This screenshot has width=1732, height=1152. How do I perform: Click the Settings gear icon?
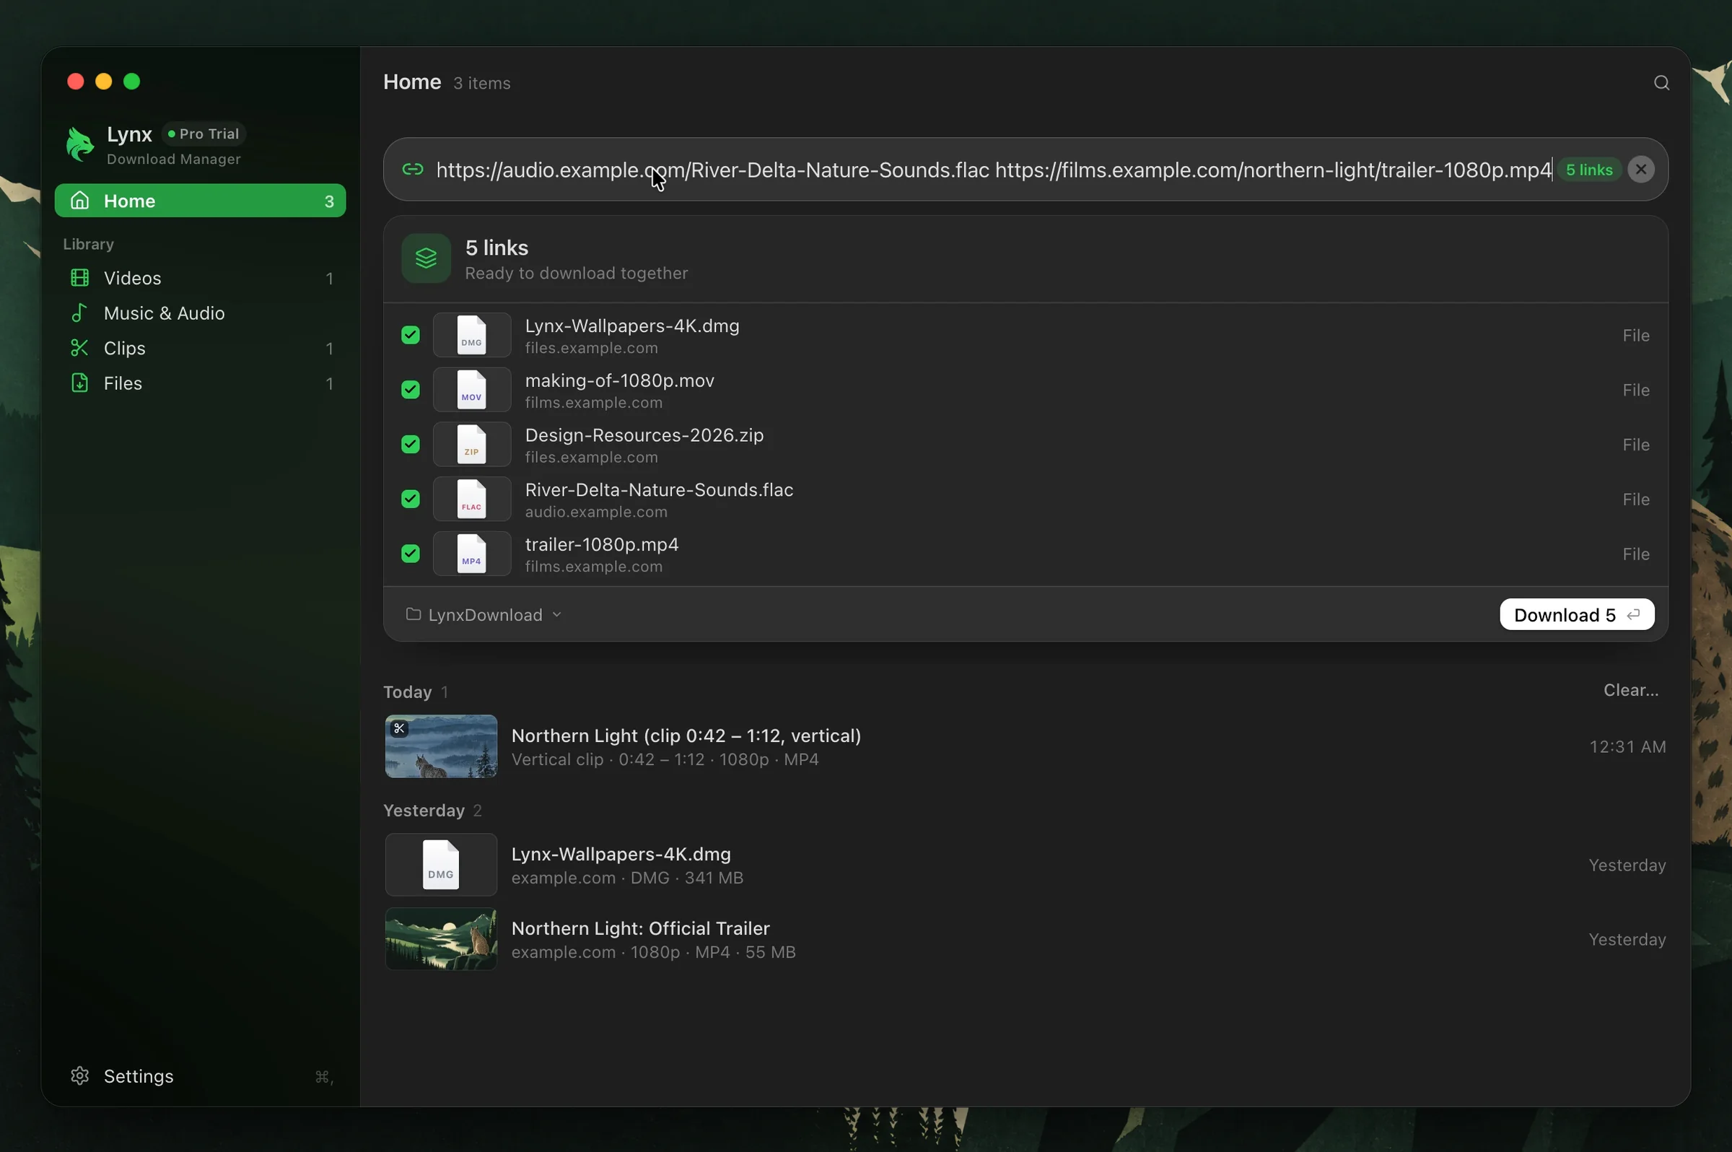[79, 1075]
